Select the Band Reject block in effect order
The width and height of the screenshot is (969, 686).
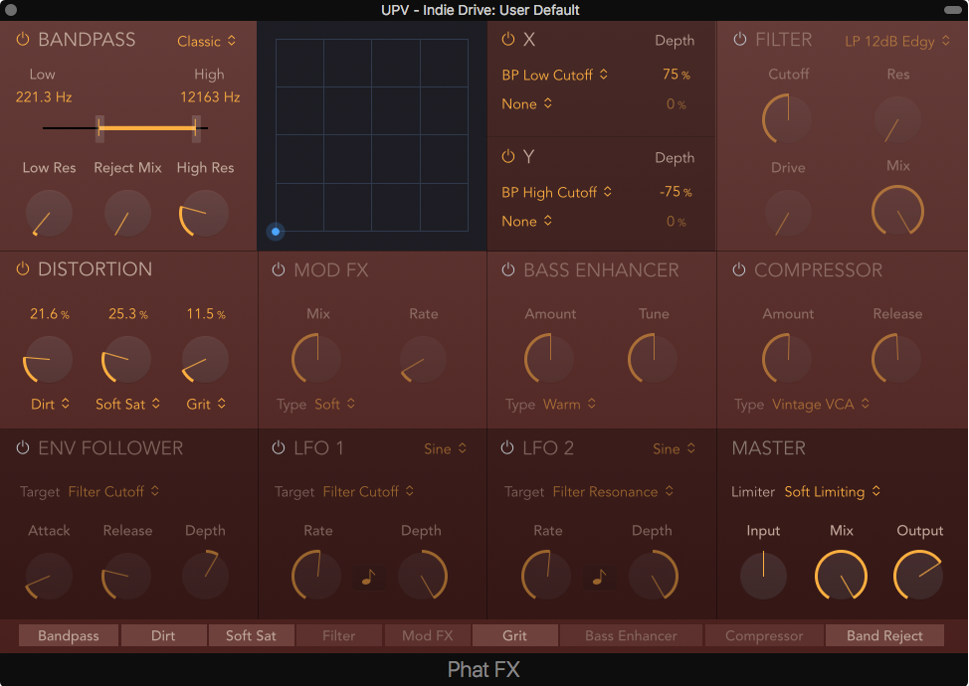point(884,635)
